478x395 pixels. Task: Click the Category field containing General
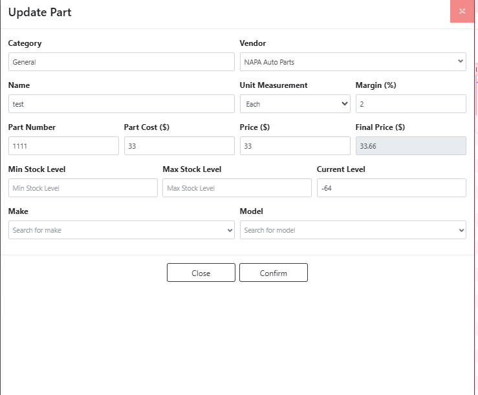(121, 62)
